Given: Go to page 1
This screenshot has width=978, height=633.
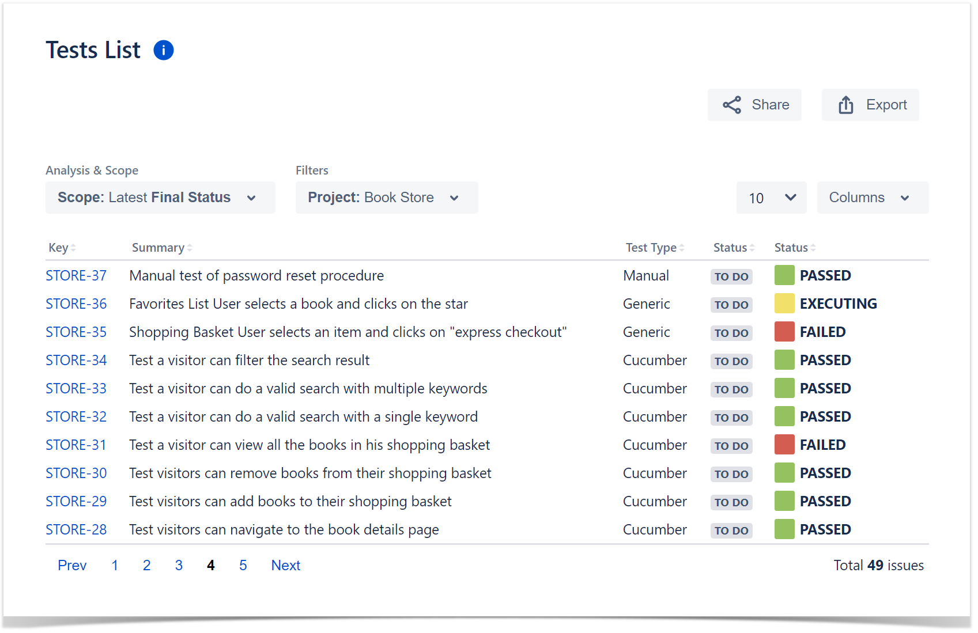Looking at the screenshot, I should pyautogui.click(x=115, y=566).
